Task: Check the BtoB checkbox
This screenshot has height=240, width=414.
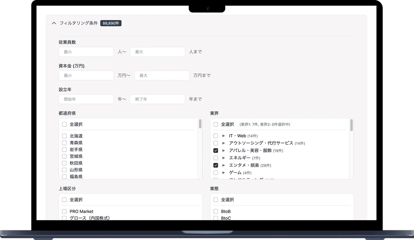Action: 216,211
